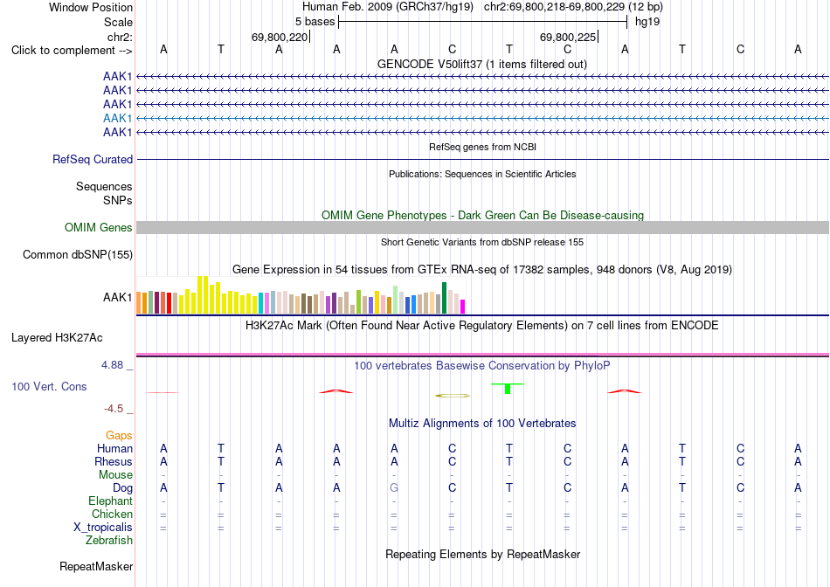Click the Layered H3K27Ac label
Viewport: 830px width, 587px height.
tap(57, 338)
